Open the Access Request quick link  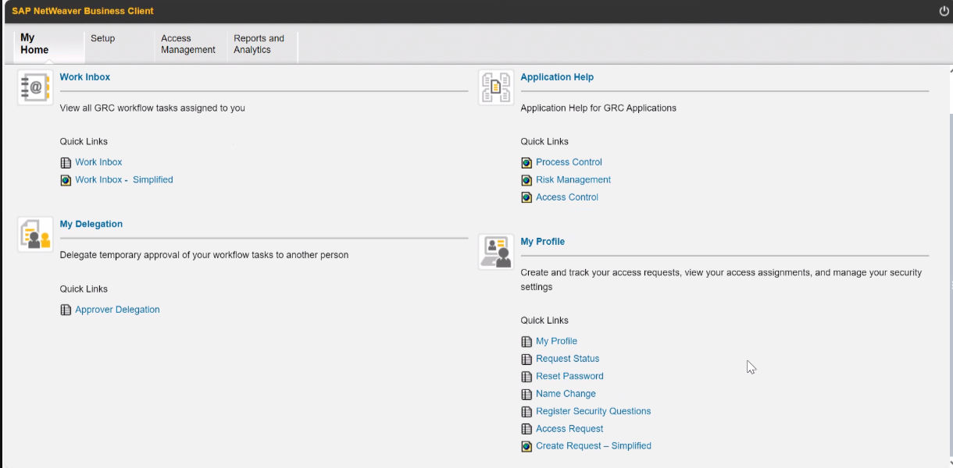tap(569, 429)
